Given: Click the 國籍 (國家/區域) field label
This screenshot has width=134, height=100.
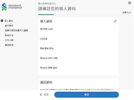Looking at the screenshot, I should (47, 48).
